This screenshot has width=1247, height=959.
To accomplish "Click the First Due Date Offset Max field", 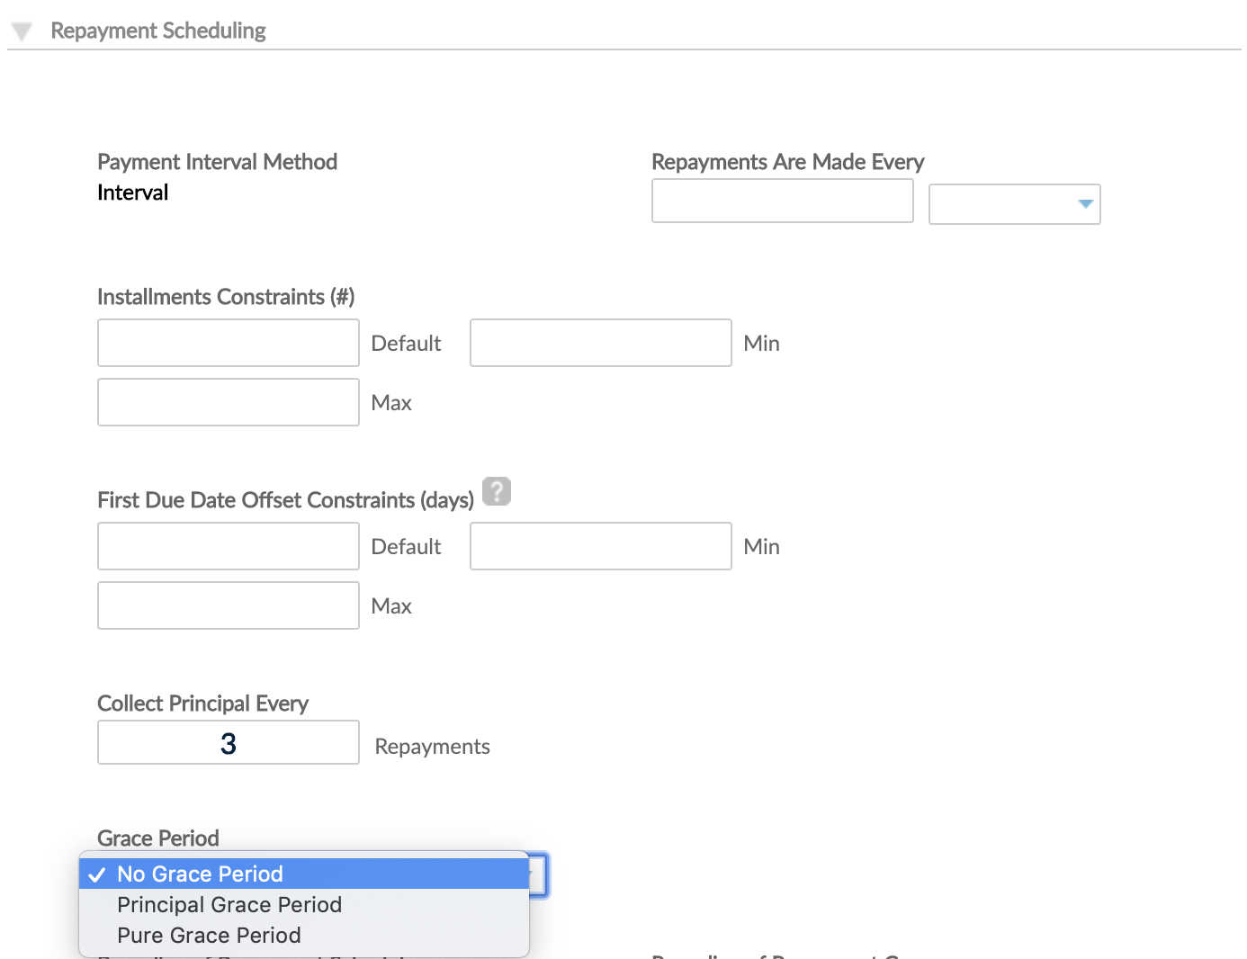I will click(x=228, y=605).
